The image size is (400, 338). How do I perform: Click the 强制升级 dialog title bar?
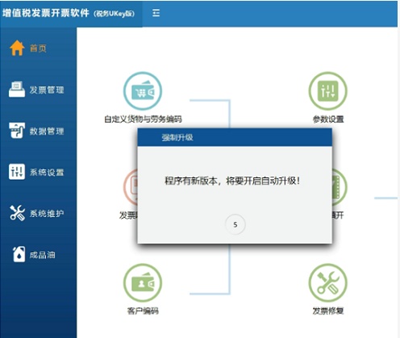[x=235, y=137]
